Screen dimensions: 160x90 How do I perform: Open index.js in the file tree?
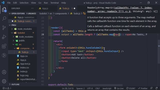tap(22, 71)
